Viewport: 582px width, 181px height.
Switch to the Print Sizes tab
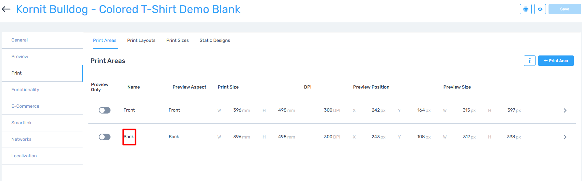pyautogui.click(x=177, y=41)
